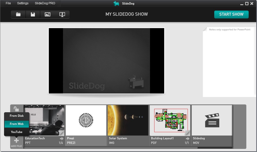The width and height of the screenshot is (257, 152).
Task: Choose From Disk in the add file popup
Action: tap(17, 116)
